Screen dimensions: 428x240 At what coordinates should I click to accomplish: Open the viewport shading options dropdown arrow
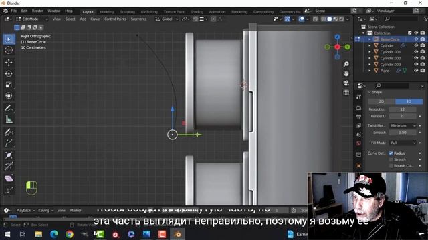coord(348,19)
